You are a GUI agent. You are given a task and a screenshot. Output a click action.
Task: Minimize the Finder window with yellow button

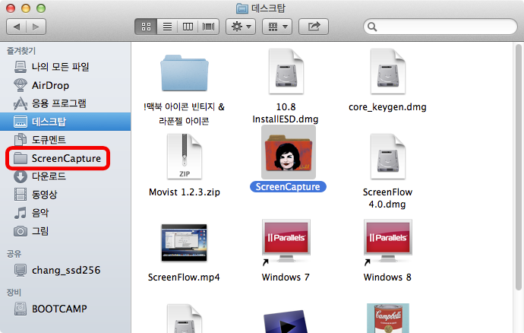pos(26,8)
